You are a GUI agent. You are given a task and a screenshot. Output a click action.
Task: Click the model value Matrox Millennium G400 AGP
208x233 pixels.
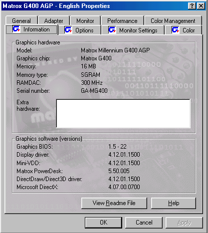115,50
